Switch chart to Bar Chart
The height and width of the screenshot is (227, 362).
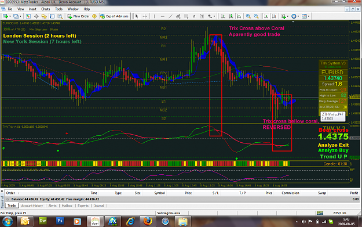tap(223, 16)
